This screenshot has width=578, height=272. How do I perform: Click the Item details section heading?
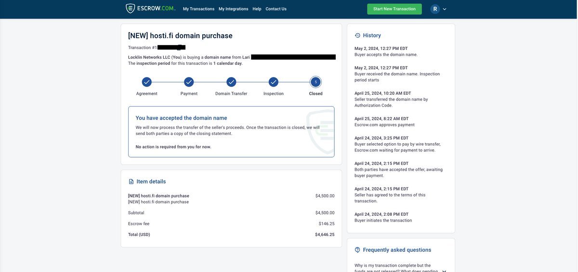click(151, 182)
